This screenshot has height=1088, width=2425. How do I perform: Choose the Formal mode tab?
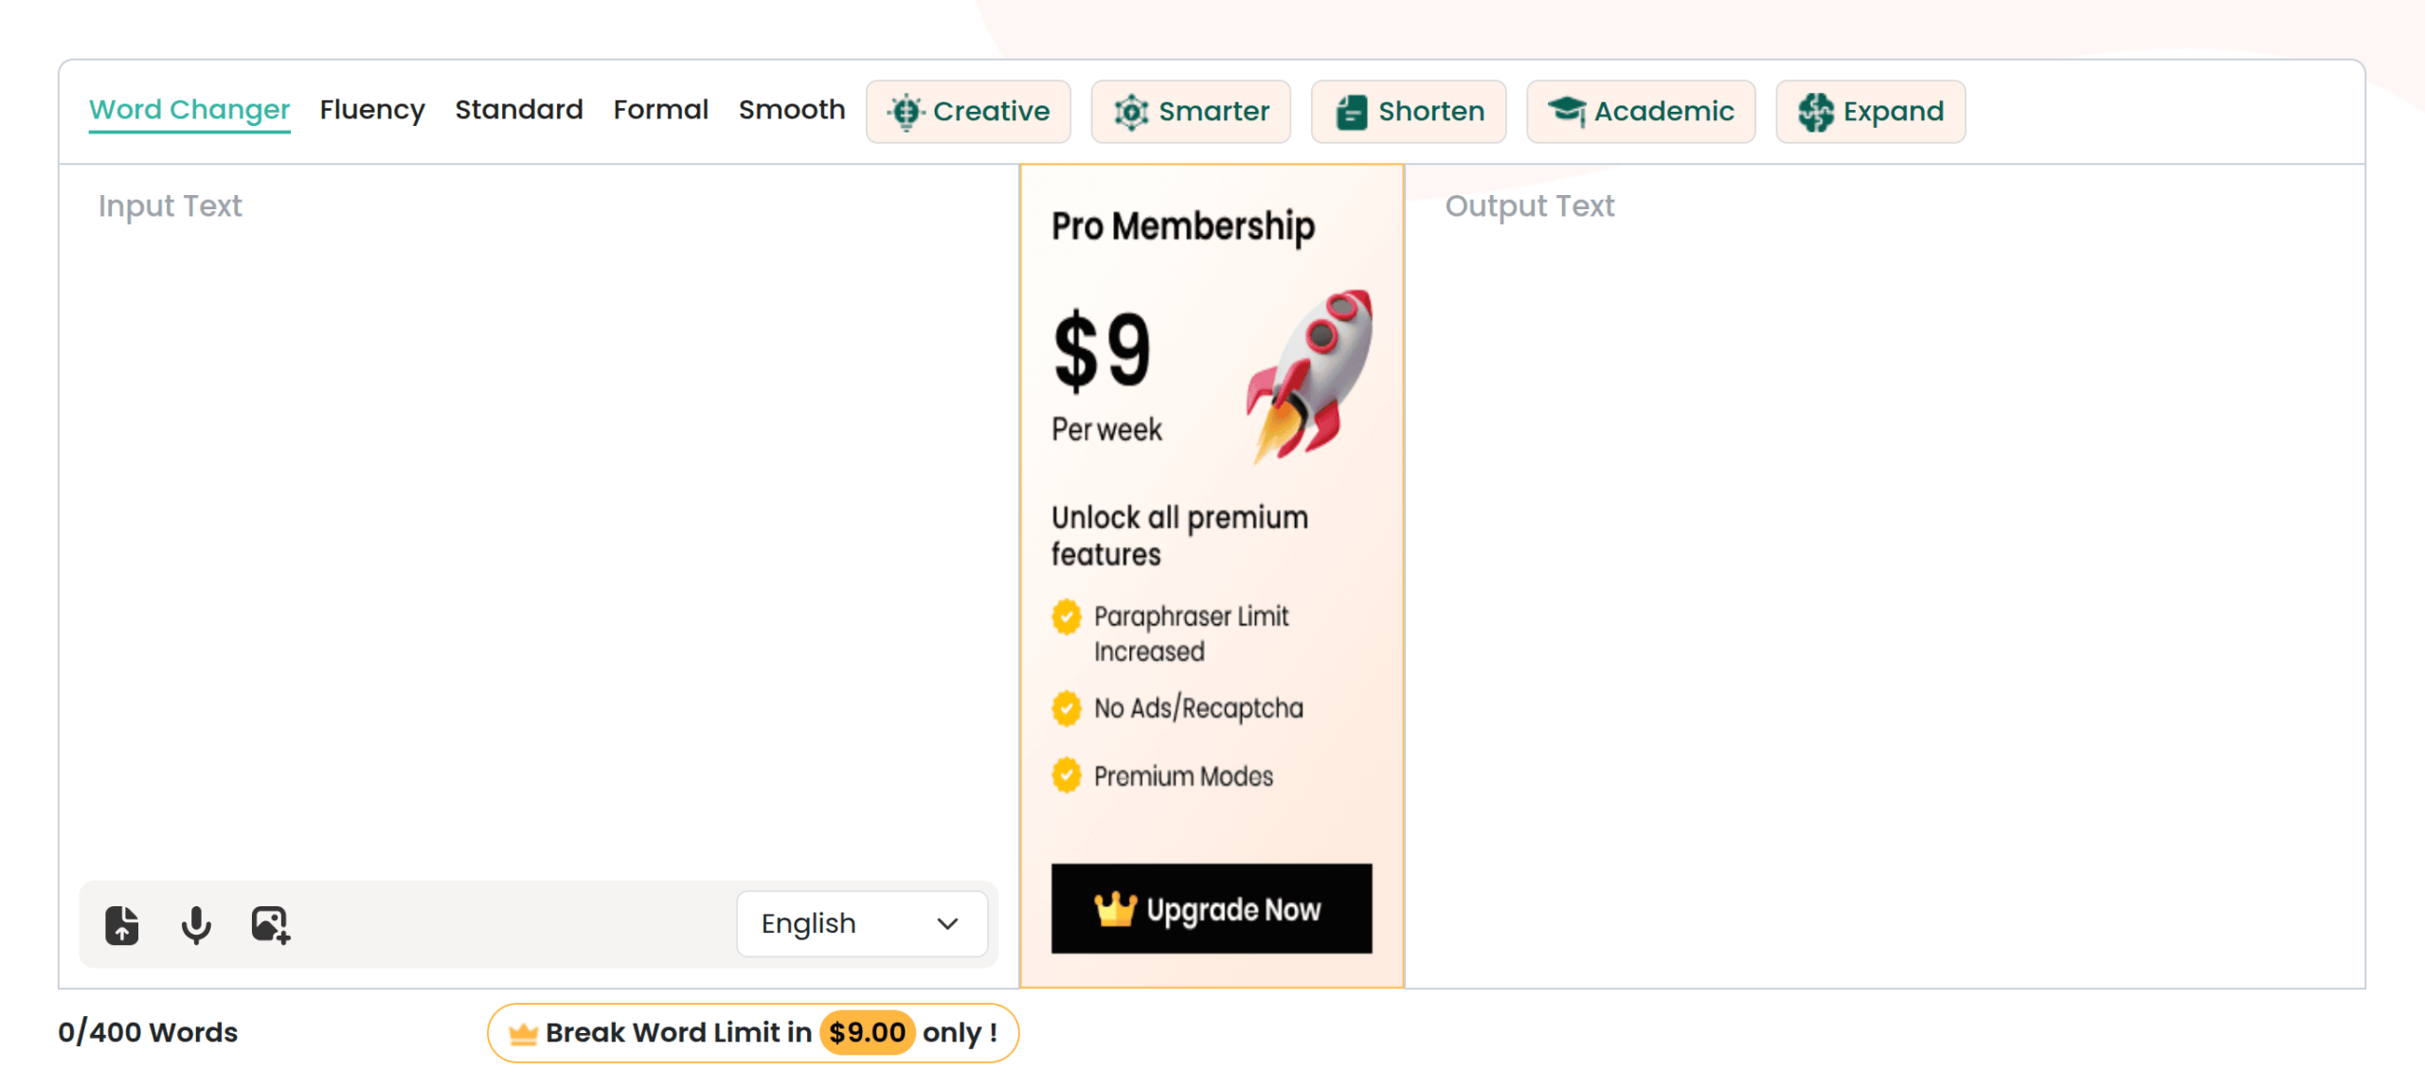click(x=660, y=110)
